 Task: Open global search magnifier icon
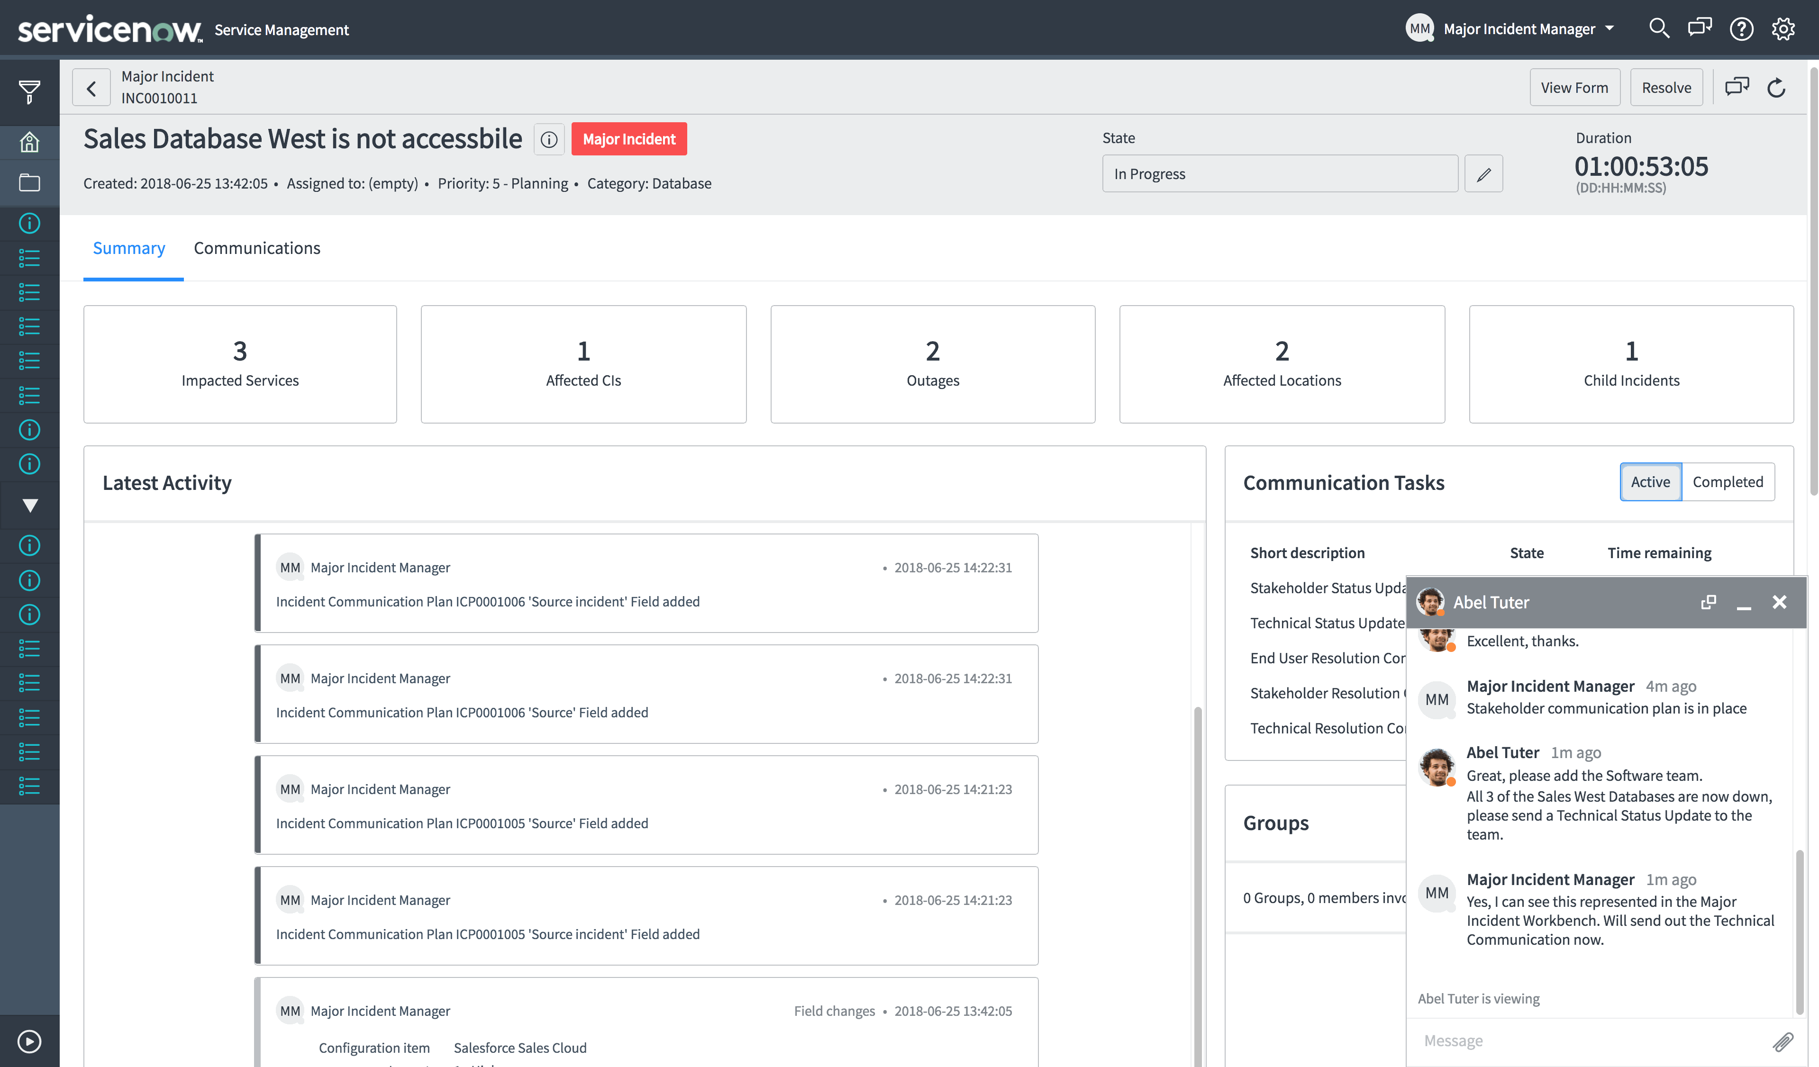click(x=1659, y=29)
